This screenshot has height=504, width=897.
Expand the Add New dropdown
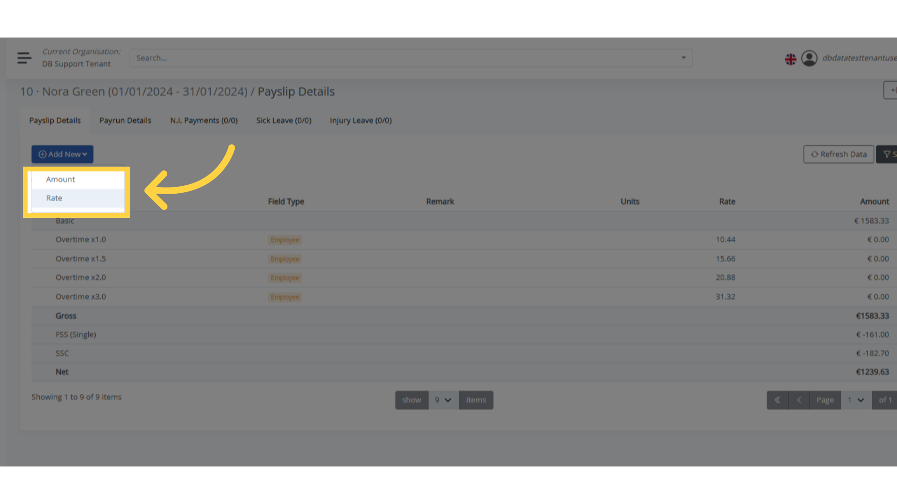pyautogui.click(x=62, y=154)
